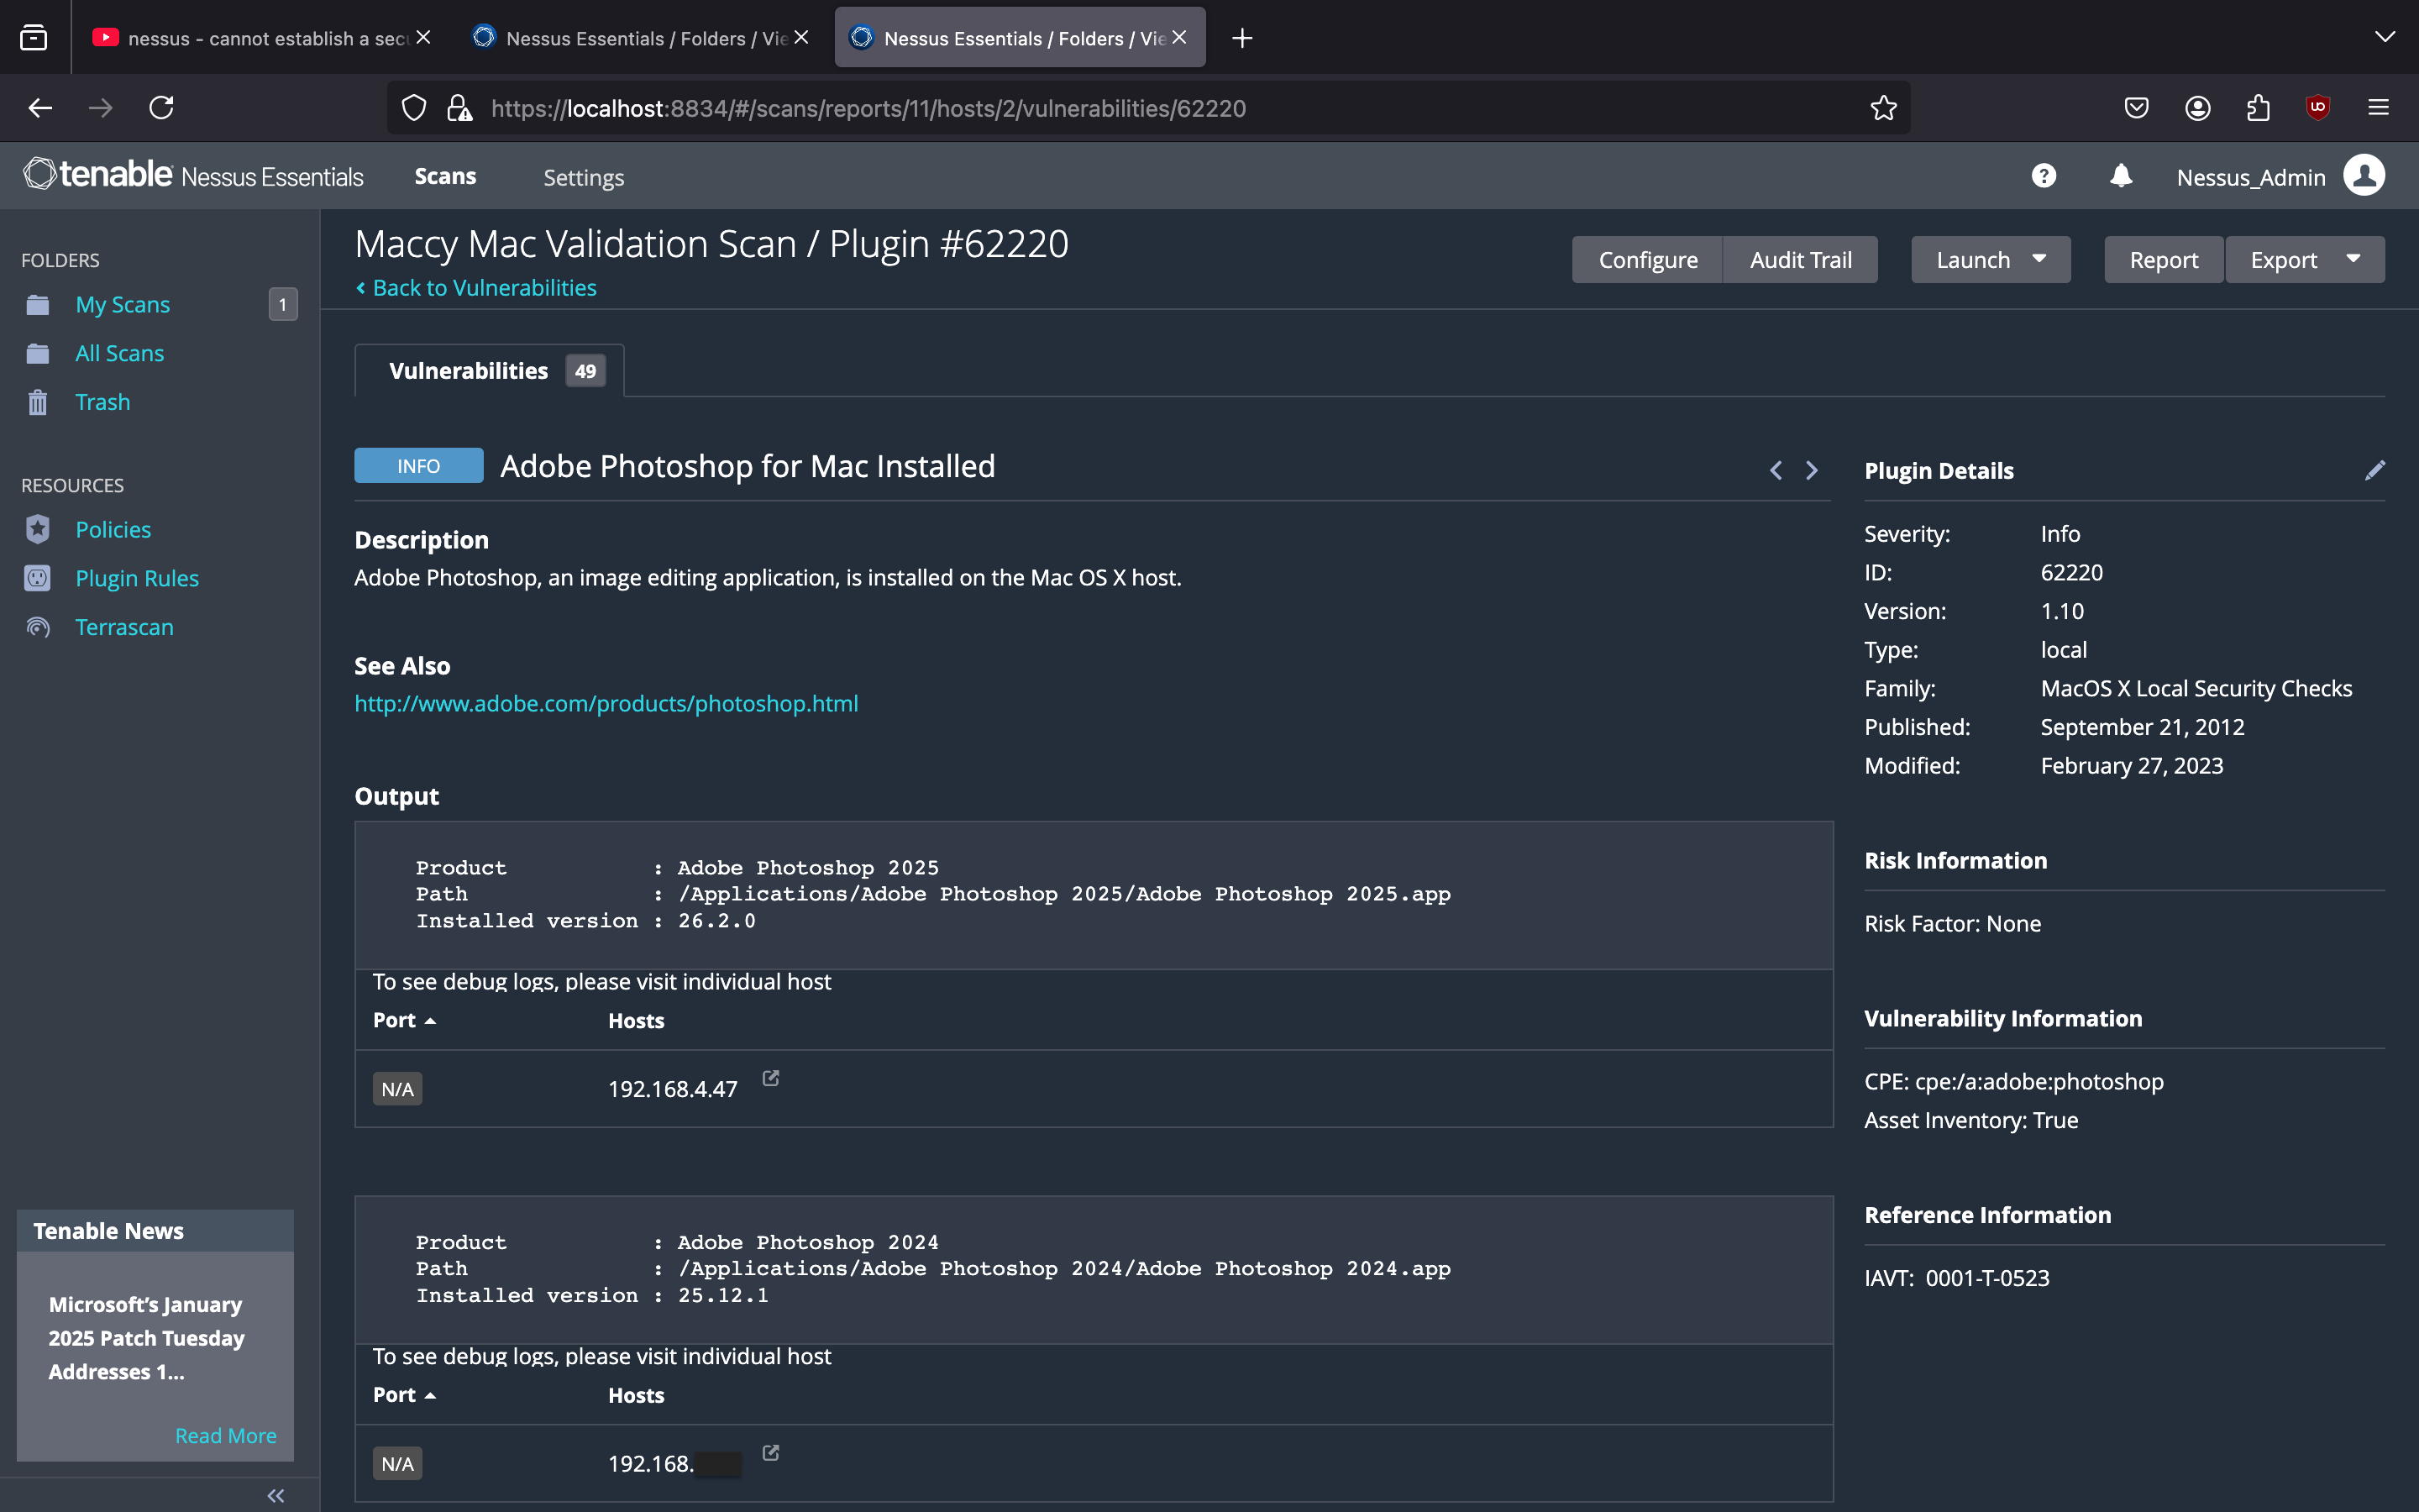Bookmark this page with star icon
Viewport: 2419px width, 1512px height.
point(1883,108)
